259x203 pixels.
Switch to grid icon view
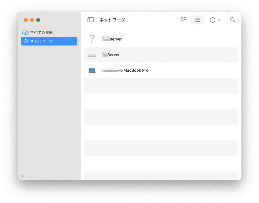point(183,20)
